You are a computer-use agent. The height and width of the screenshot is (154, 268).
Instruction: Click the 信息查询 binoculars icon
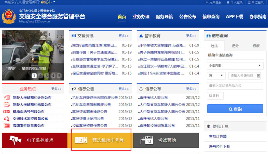pyautogui.click(x=208, y=36)
